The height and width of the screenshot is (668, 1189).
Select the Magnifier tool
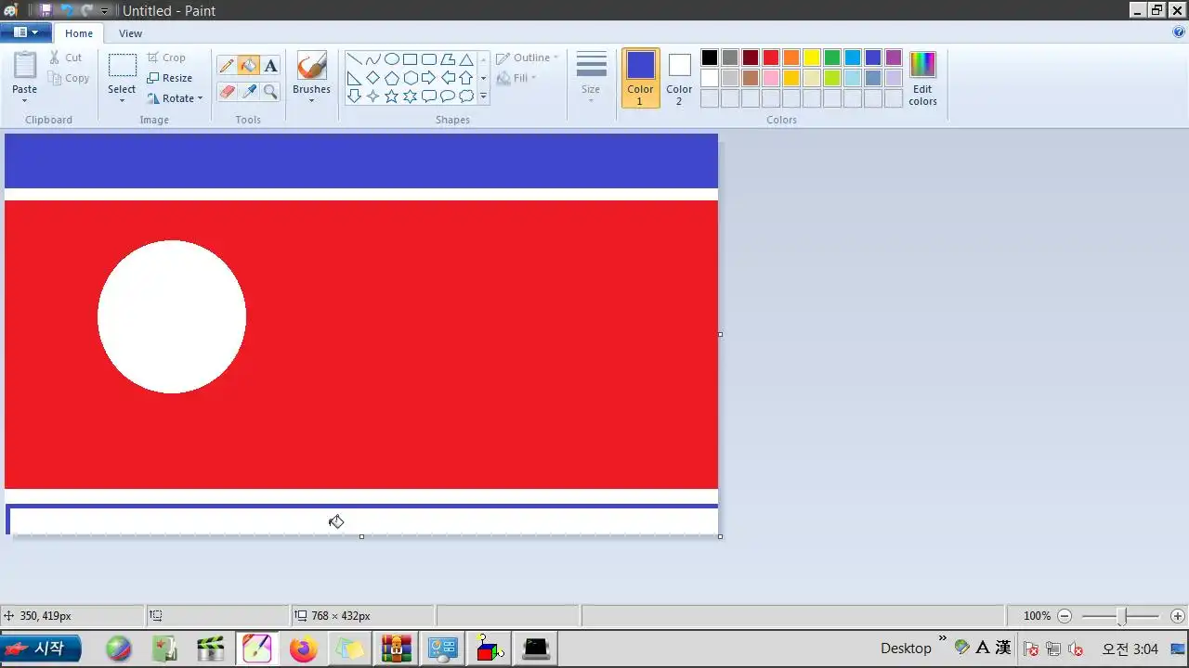[270, 91]
